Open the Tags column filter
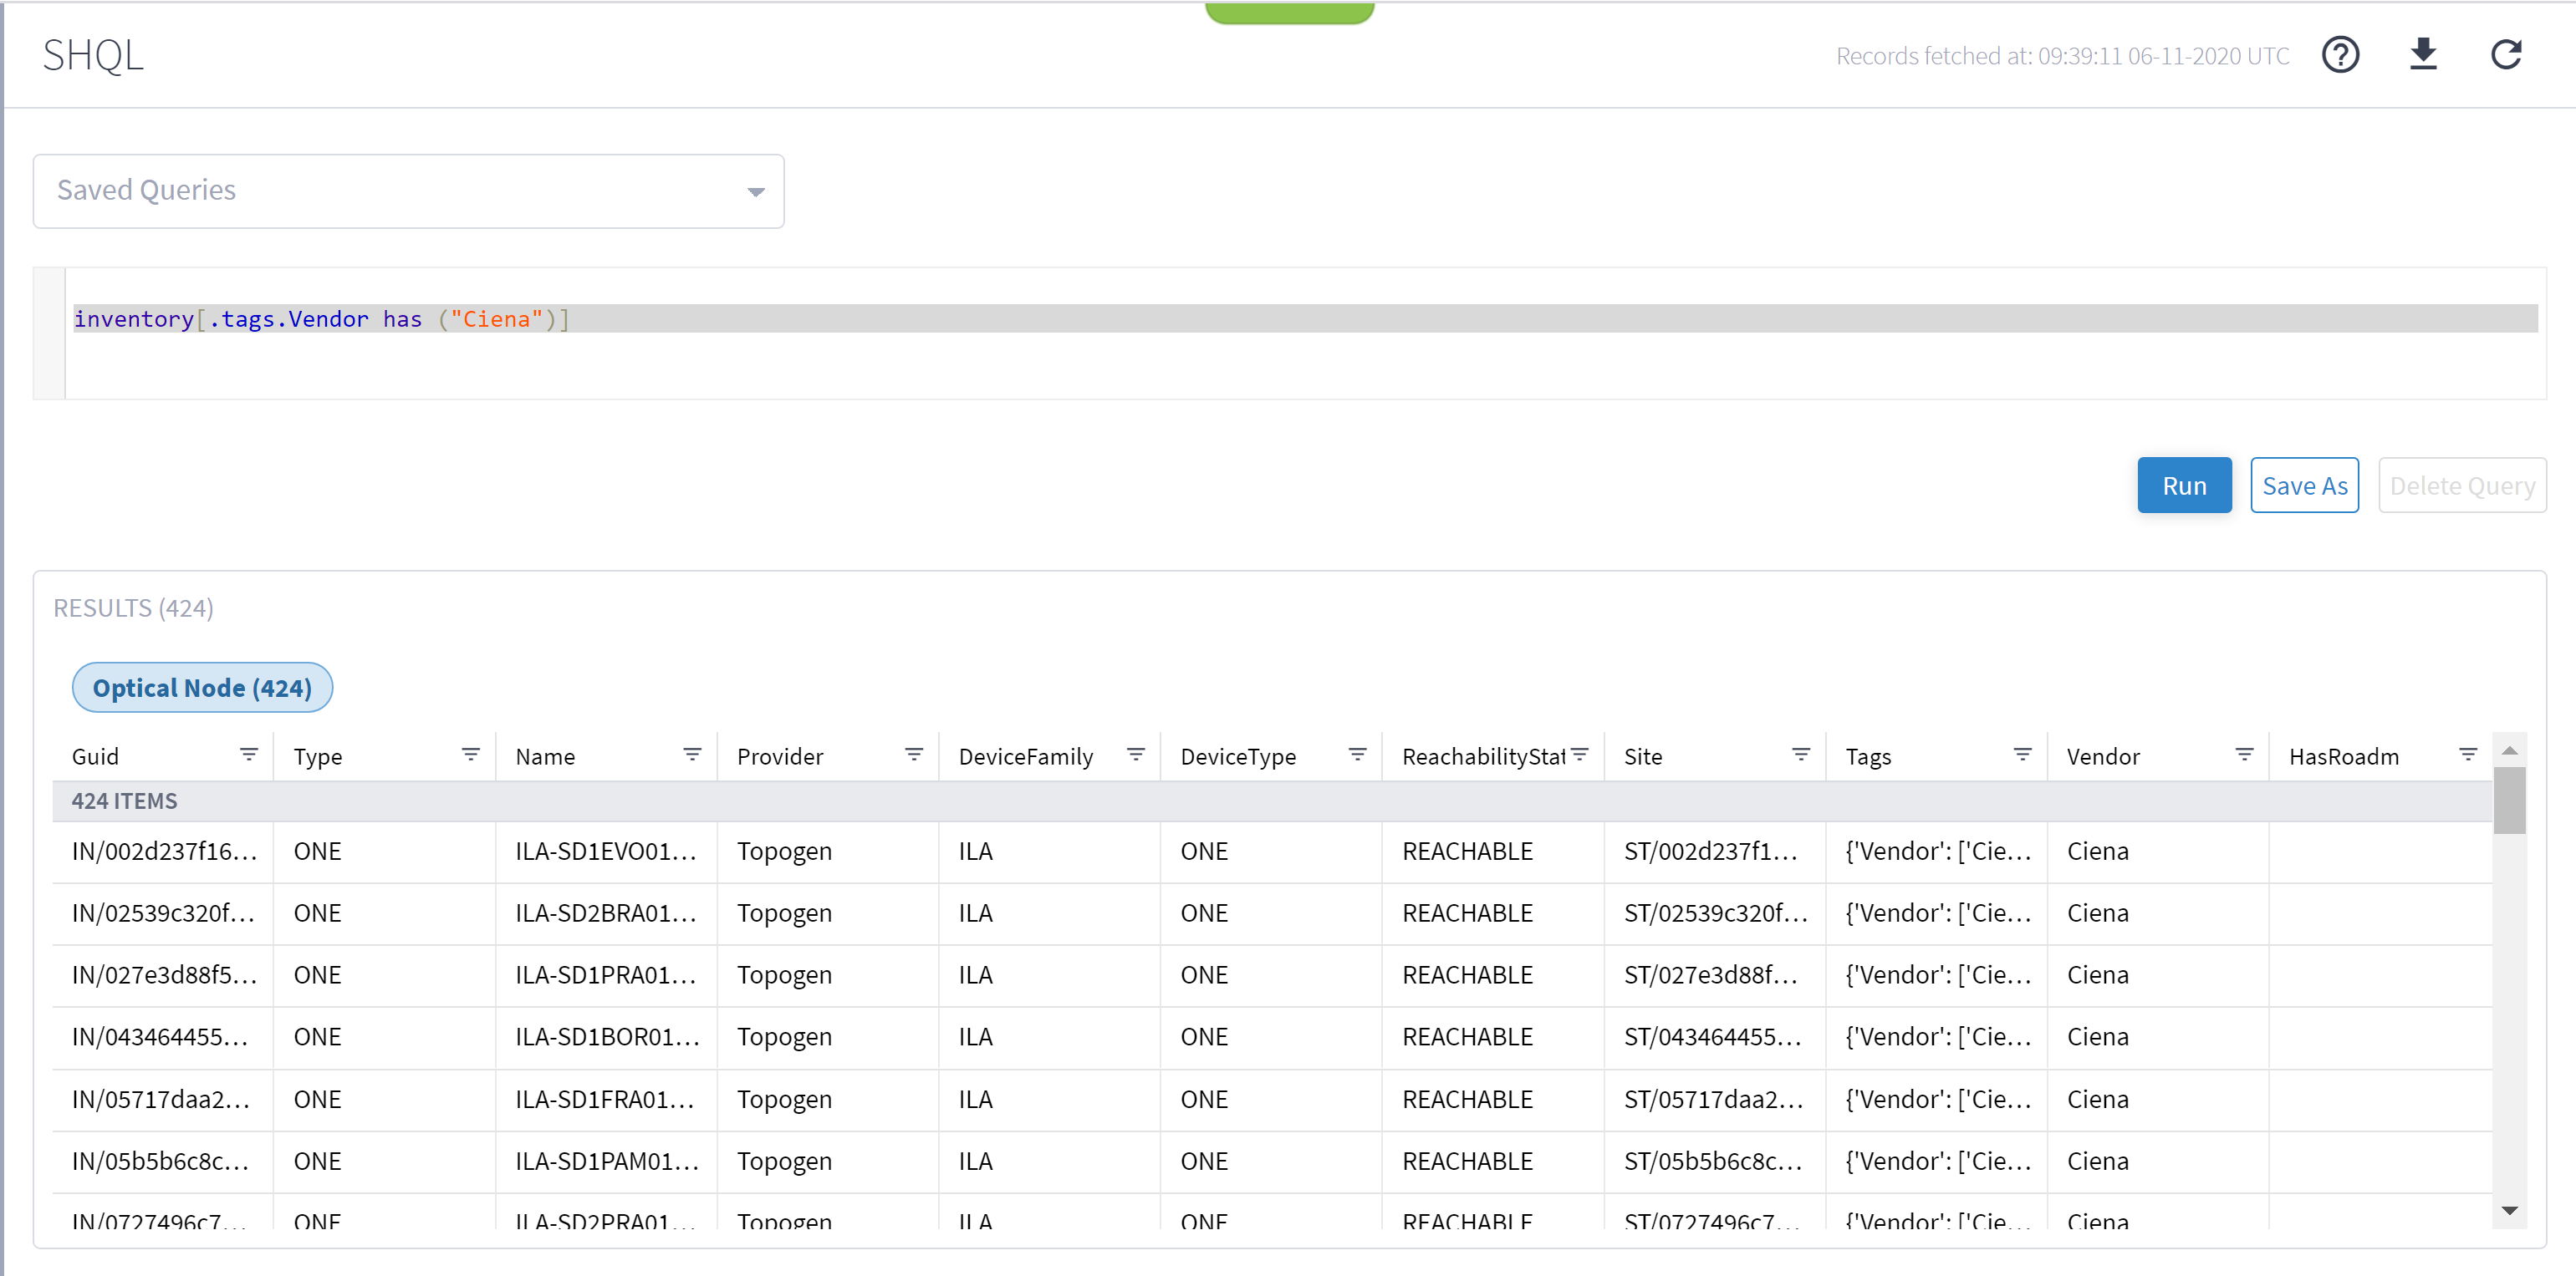The width and height of the screenshot is (2576, 1276). click(2022, 755)
